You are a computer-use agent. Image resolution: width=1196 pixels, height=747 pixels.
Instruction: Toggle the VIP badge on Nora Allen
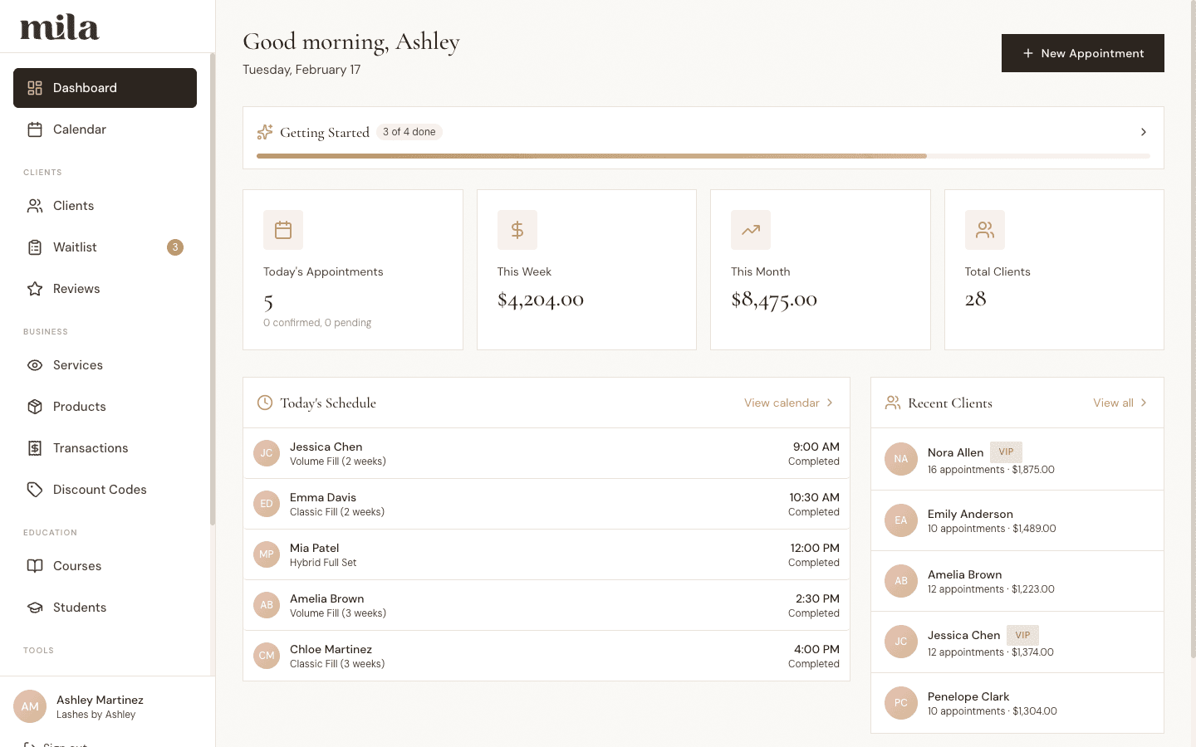pos(1006,452)
